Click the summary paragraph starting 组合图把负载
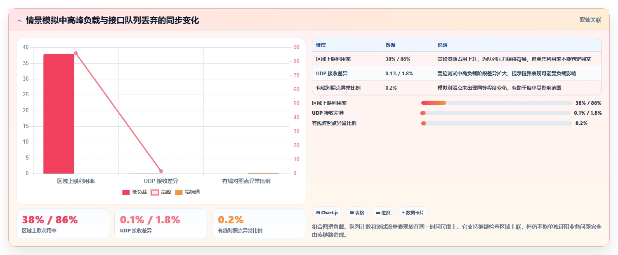The width and height of the screenshot is (618, 255). tap(457, 231)
